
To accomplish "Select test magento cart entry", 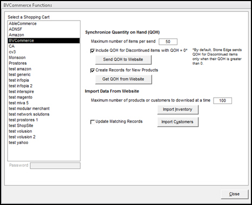I will [x=44, y=97].
